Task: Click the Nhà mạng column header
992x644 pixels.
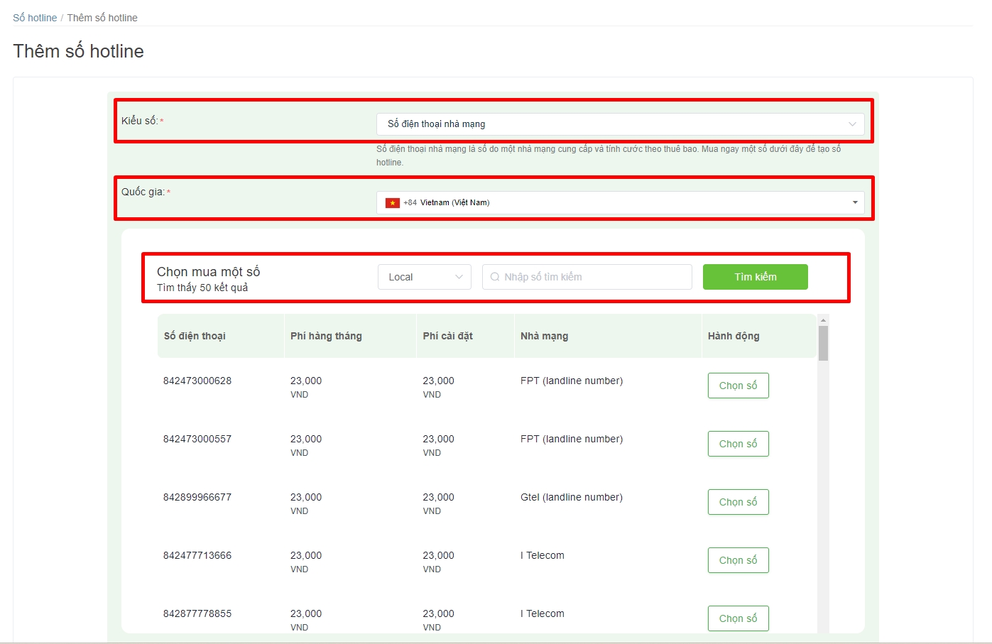Action: point(544,336)
